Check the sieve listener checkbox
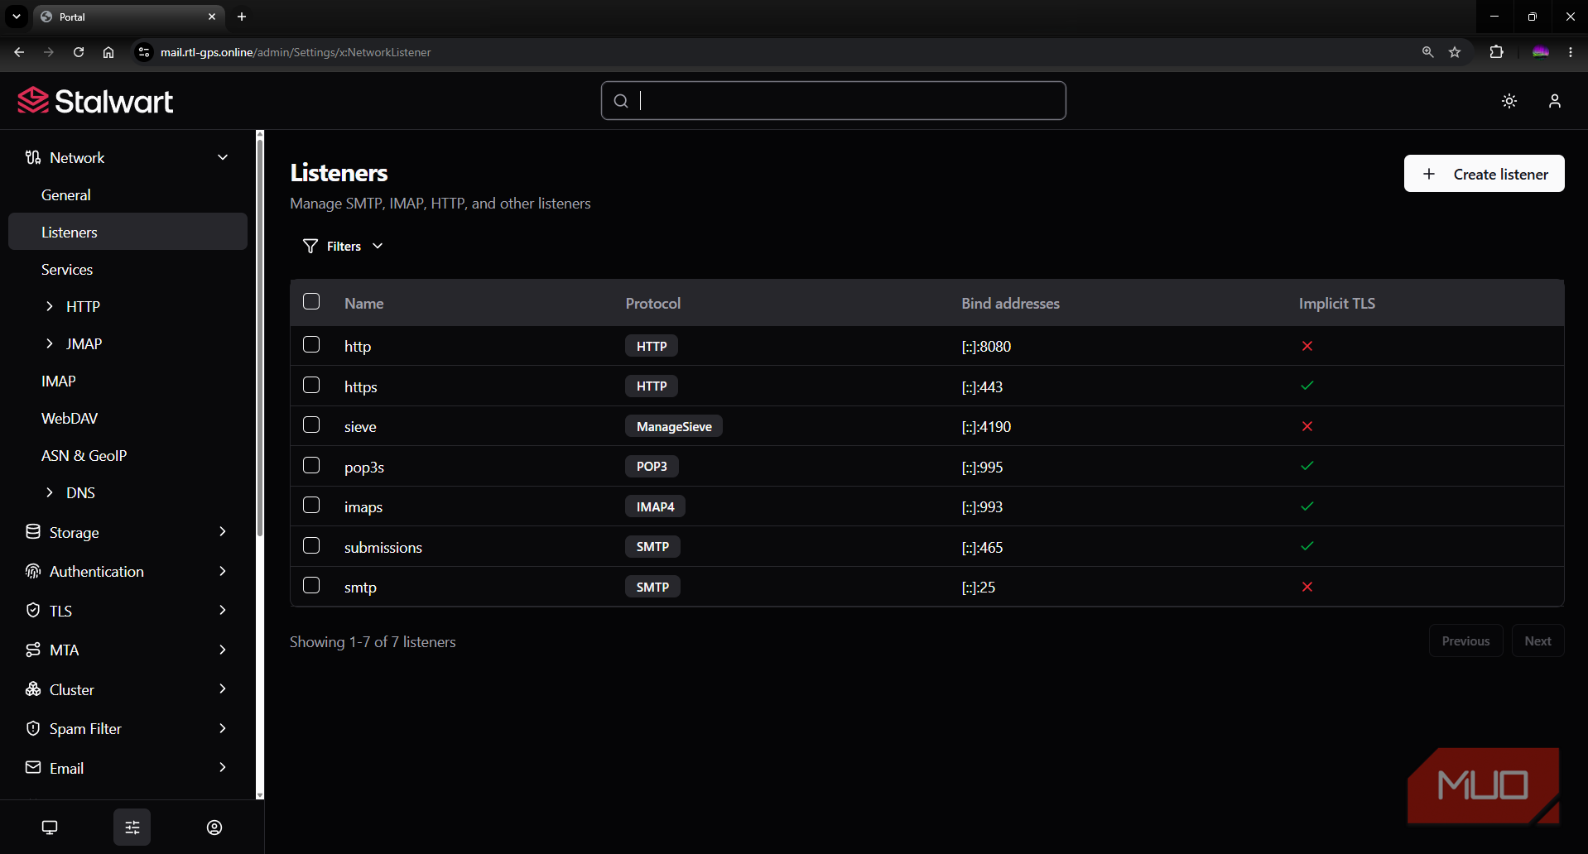Viewport: 1588px width, 854px height. coord(311,425)
